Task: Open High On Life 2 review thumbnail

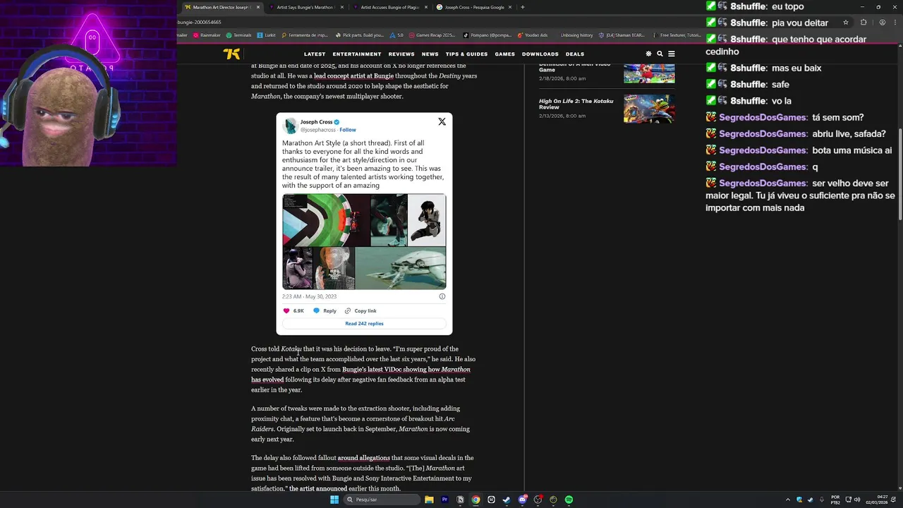Action: click(649, 110)
